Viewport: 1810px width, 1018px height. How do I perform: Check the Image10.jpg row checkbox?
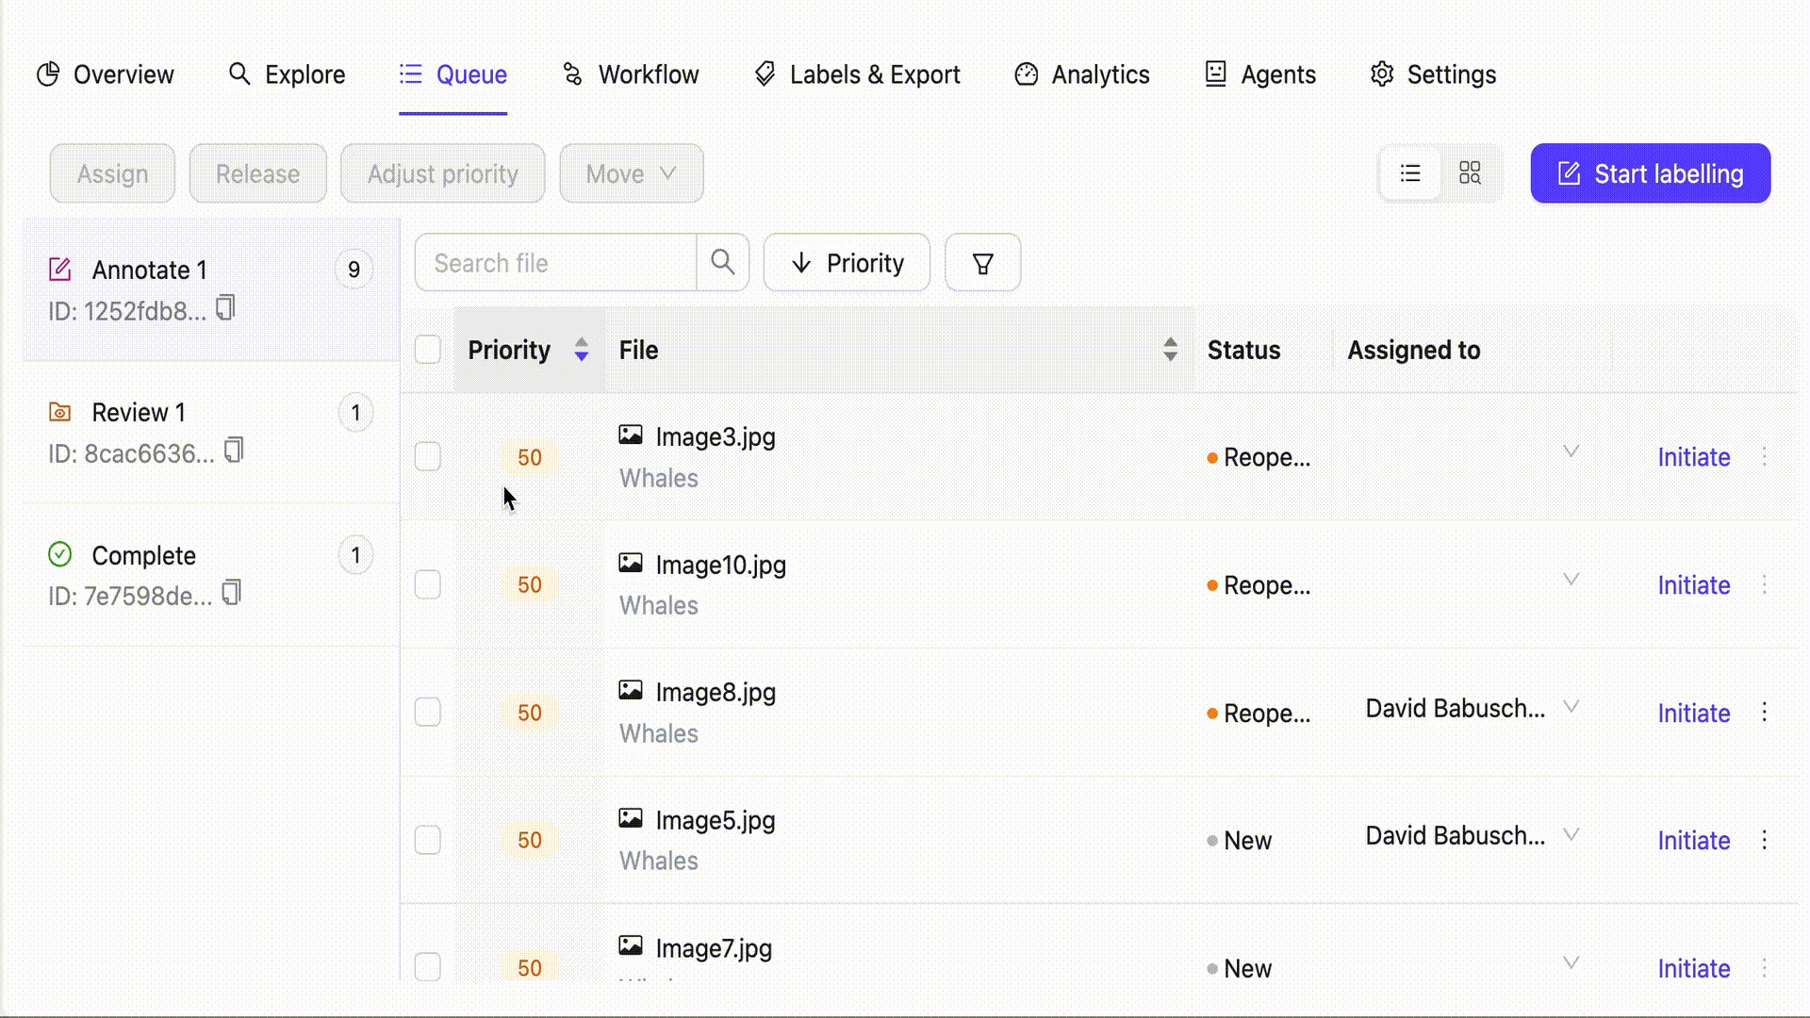point(428,585)
